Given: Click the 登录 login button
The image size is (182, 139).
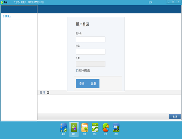Looking at the screenshot, I should point(82,83).
